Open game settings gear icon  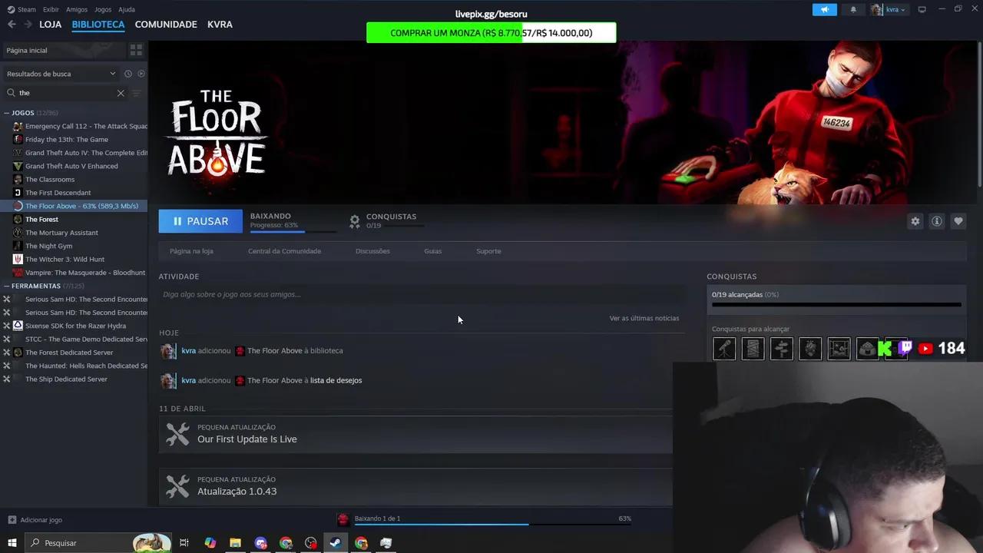915,221
